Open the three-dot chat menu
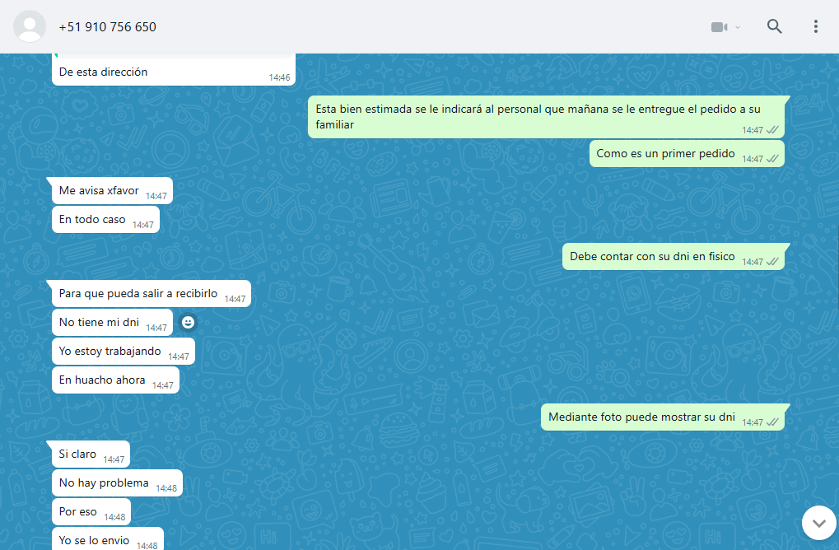The width and height of the screenshot is (839, 550). [815, 26]
